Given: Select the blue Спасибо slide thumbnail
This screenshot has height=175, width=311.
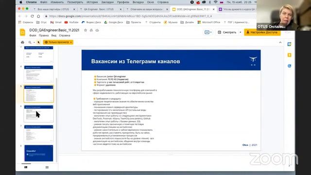Looking at the screenshot, I should click(x=39, y=153).
